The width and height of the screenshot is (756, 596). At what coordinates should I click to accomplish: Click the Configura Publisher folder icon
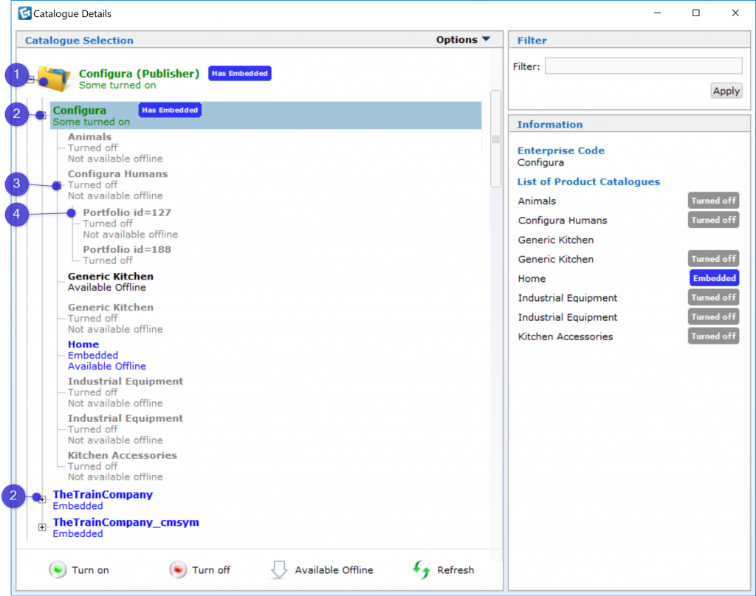[54, 78]
